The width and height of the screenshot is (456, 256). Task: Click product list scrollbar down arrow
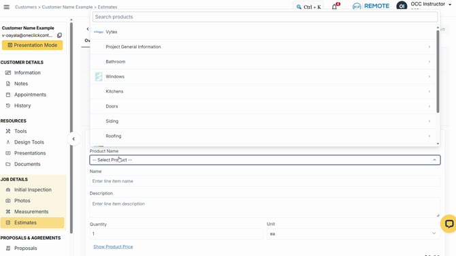[438, 144]
